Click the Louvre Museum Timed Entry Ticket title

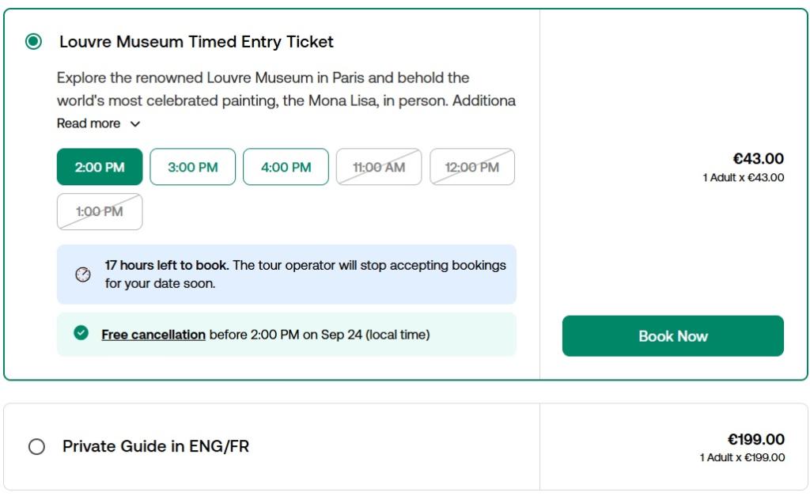(196, 42)
